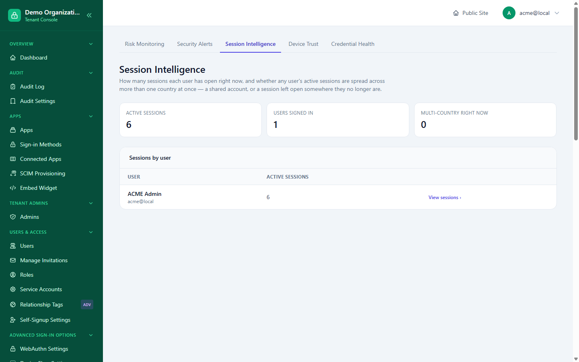579x362 pixels.
Task: Collapse the OVERVIEW sidebar section
Action: click(x=91, y=44)
